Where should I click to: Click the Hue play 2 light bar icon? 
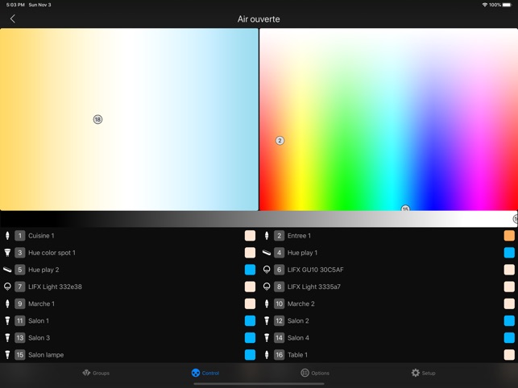pos(7,270)
